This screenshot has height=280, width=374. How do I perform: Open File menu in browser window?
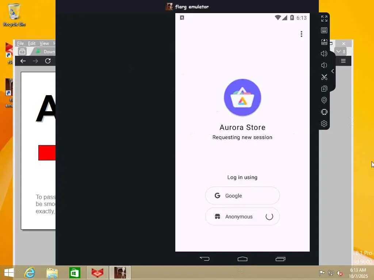click(x=20, y=43)
